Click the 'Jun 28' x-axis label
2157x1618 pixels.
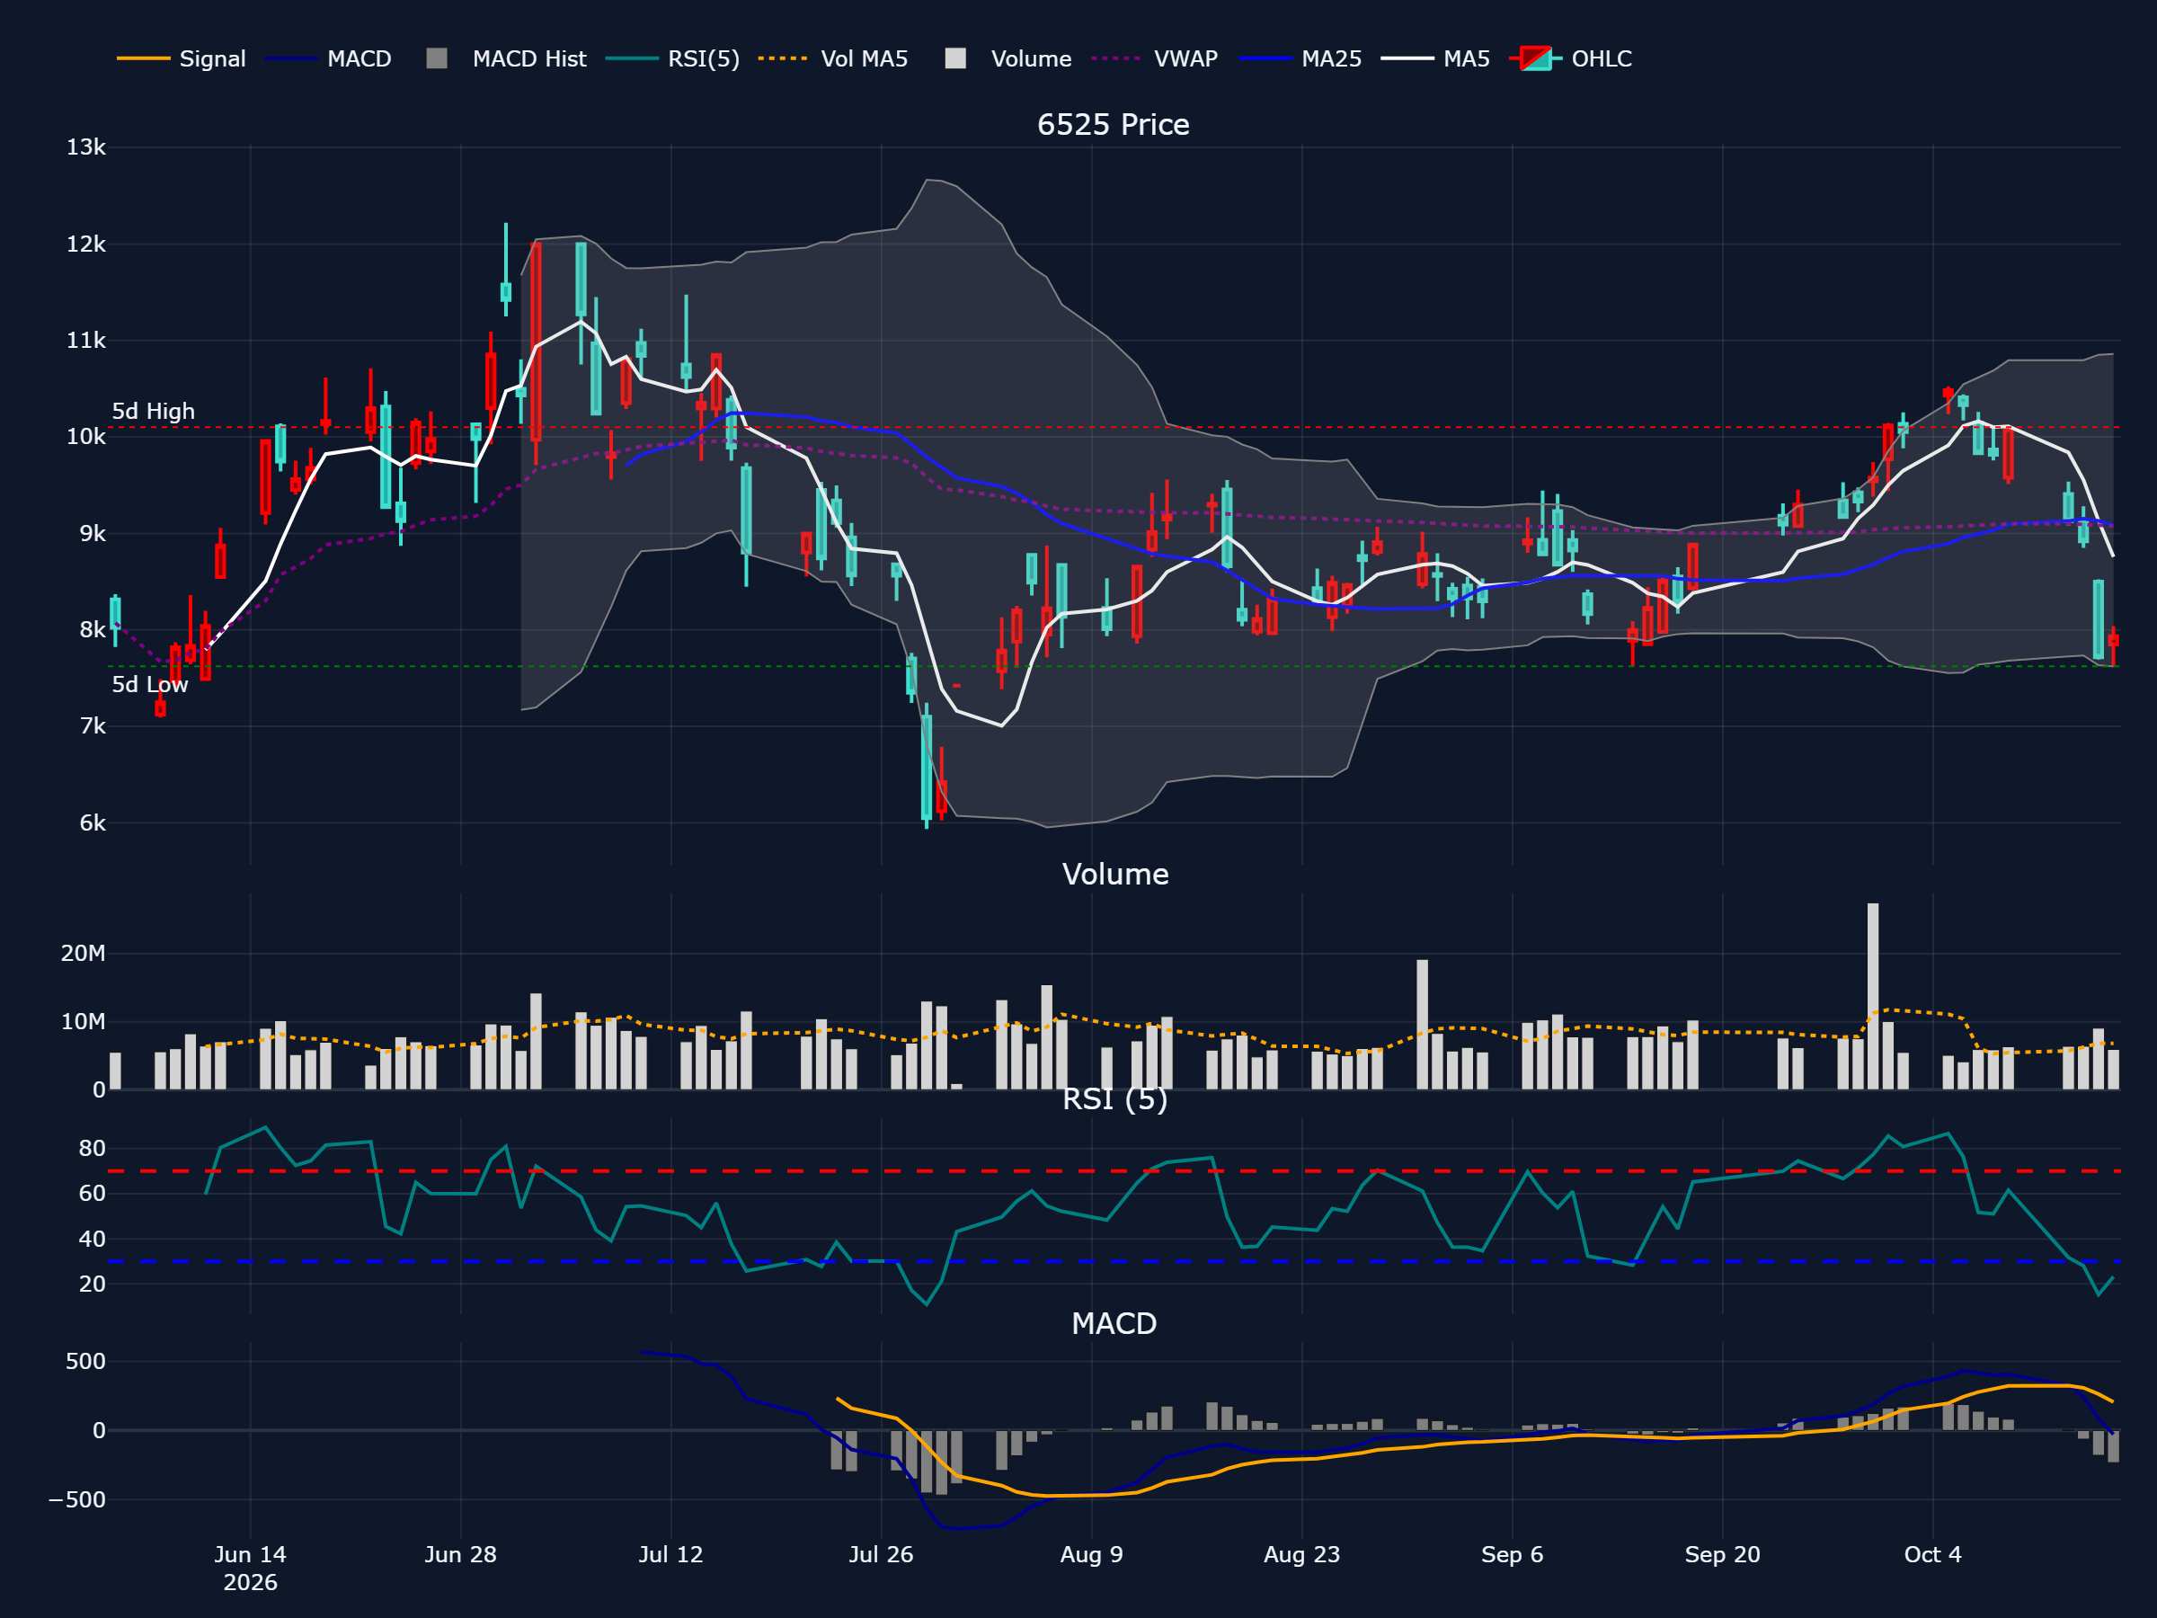click(x=460, y=1554)
